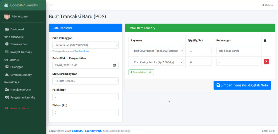Open Dashboard from the sidebar
Screen dimensions: 278x134
(x=17, y=29)
